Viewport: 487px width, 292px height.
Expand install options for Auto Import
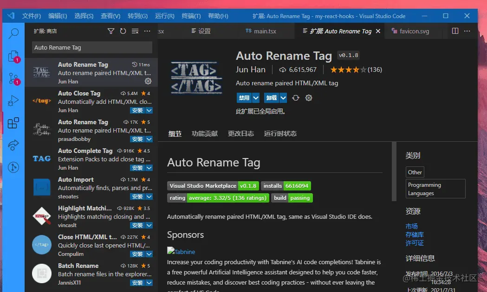(149, 197)
